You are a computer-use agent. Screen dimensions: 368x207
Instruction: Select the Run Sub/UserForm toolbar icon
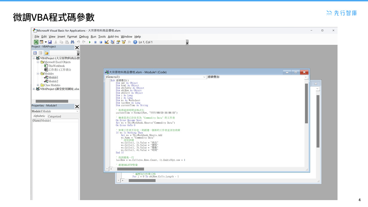point(90,42)
